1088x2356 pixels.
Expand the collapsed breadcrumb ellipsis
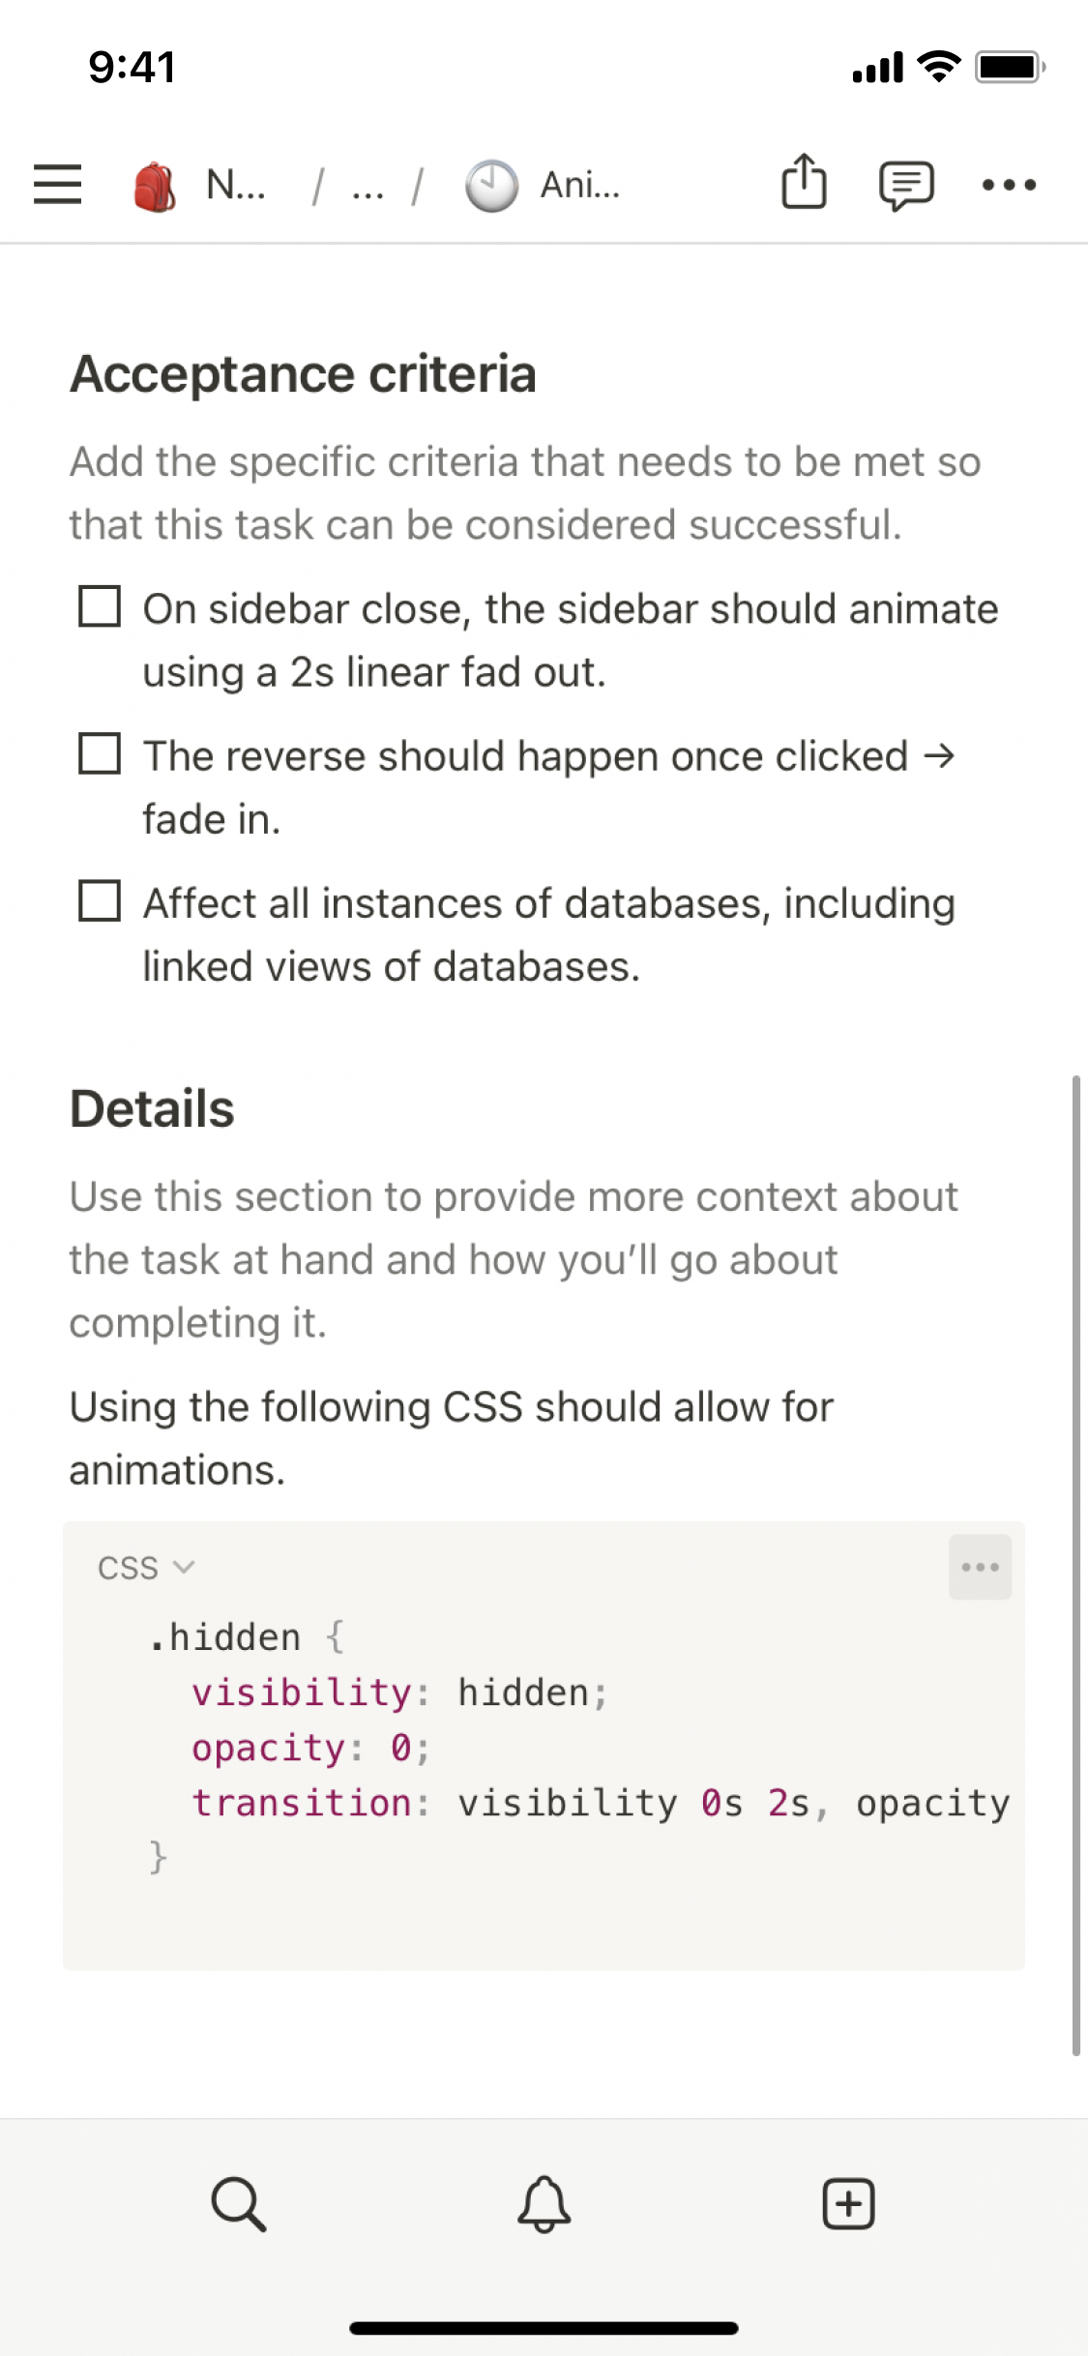pos(368,185)
